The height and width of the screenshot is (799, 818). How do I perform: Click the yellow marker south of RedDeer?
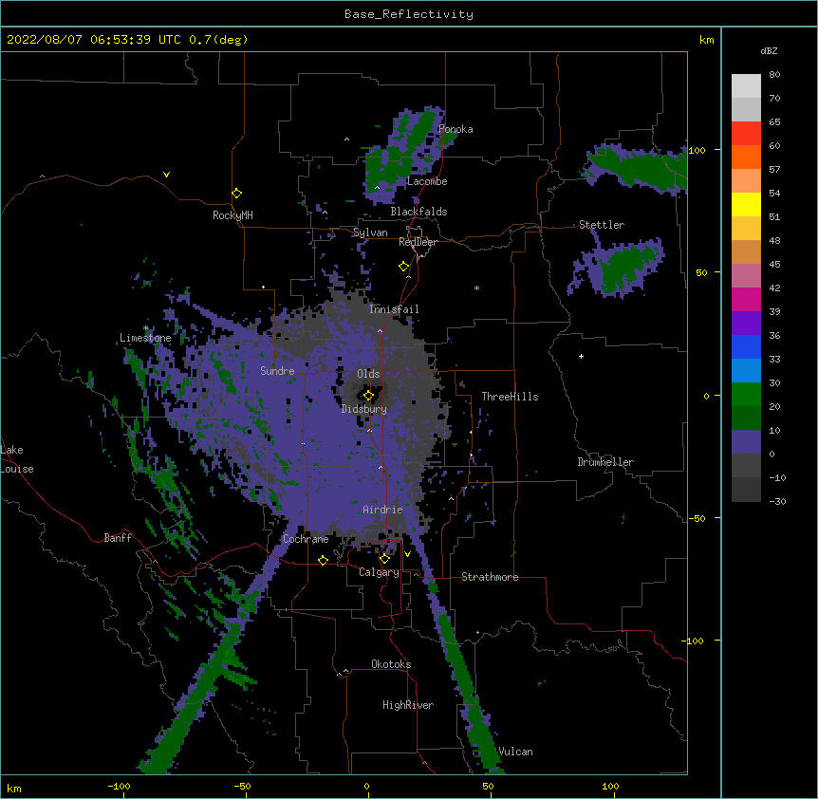coord(403,267)
